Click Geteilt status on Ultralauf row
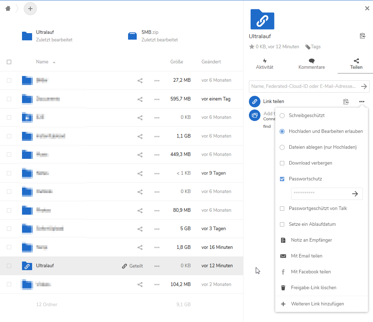 [x=132, y=266]
